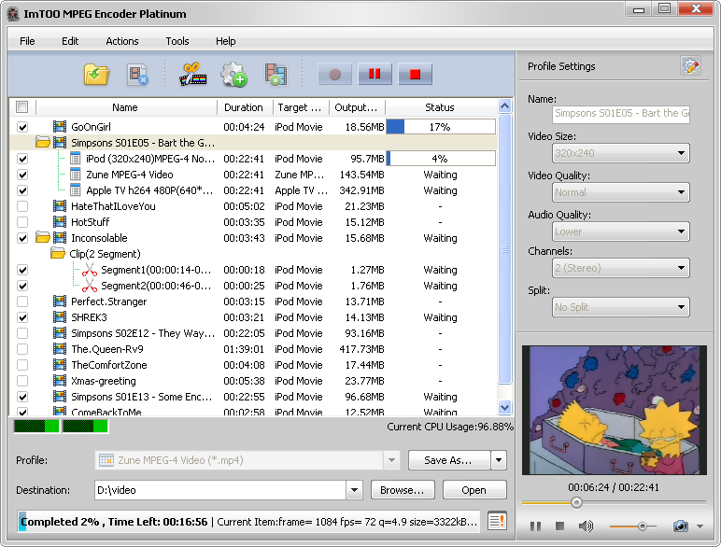Click the Simpsons preview video thumbnail

614,410
